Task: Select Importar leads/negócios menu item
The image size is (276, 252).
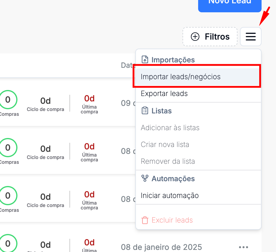Action: [x=180, y=77]
